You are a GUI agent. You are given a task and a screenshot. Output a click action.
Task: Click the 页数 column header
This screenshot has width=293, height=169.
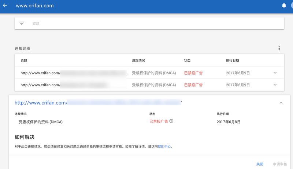24,60
